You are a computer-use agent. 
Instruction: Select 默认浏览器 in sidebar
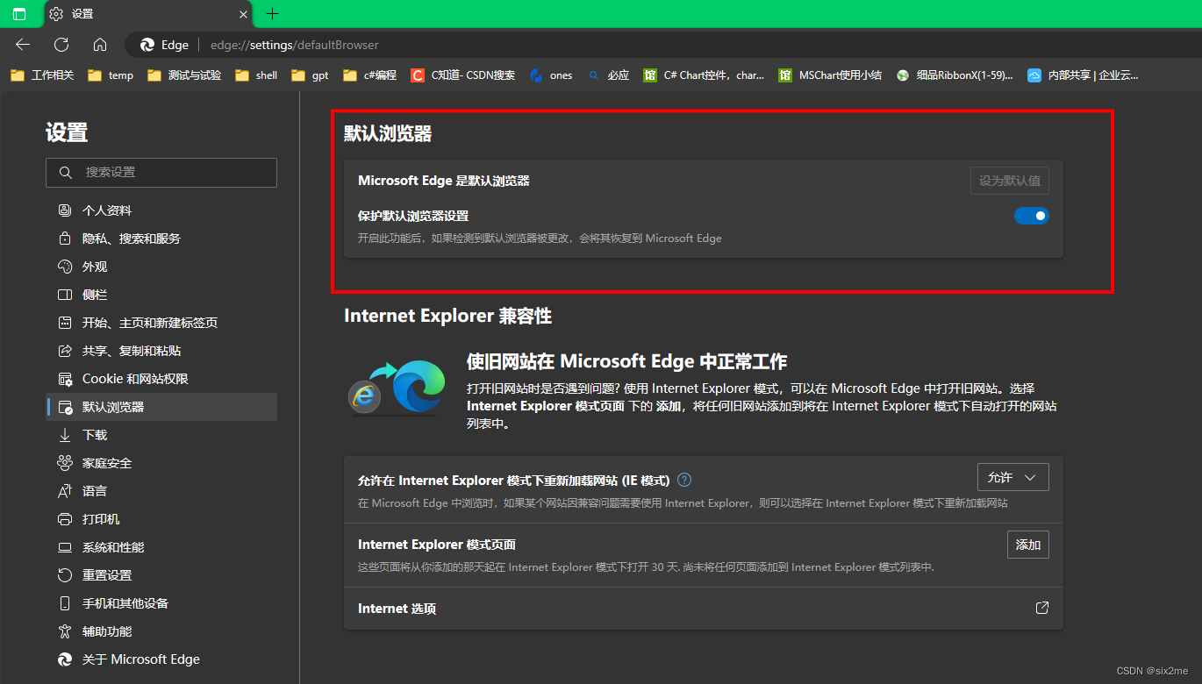[x=161, y=407]
